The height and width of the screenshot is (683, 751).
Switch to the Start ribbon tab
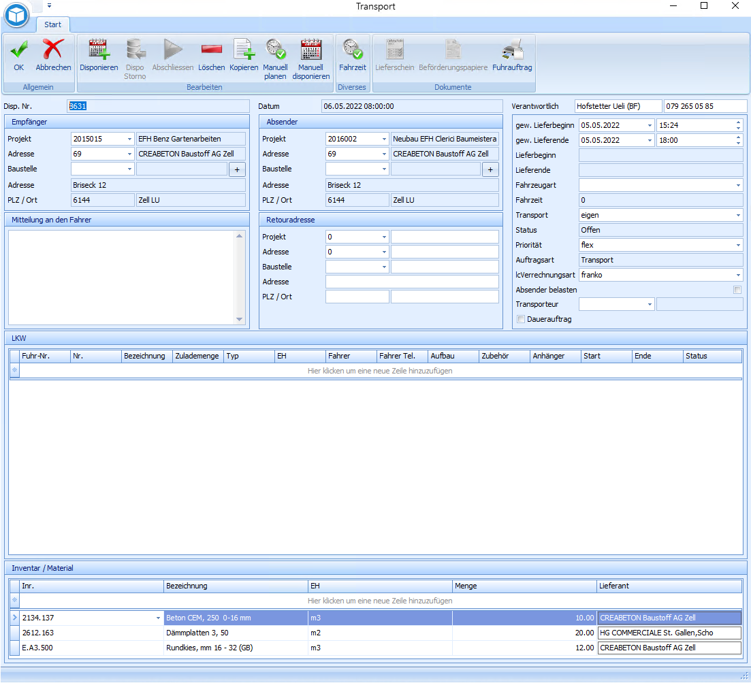pyautogui.click(x=52, y=24)
